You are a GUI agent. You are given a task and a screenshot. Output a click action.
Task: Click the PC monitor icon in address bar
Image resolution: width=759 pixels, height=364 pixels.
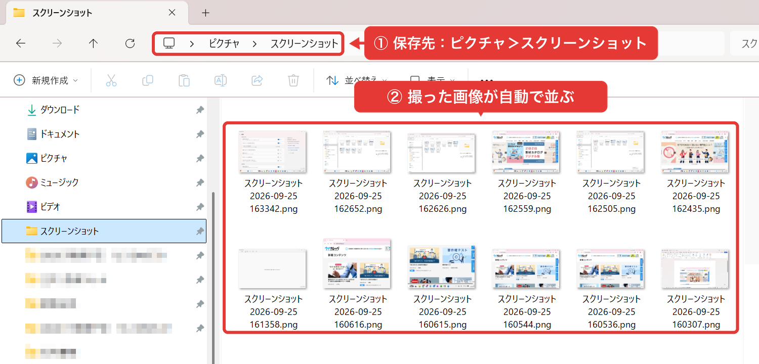[169, 43]
